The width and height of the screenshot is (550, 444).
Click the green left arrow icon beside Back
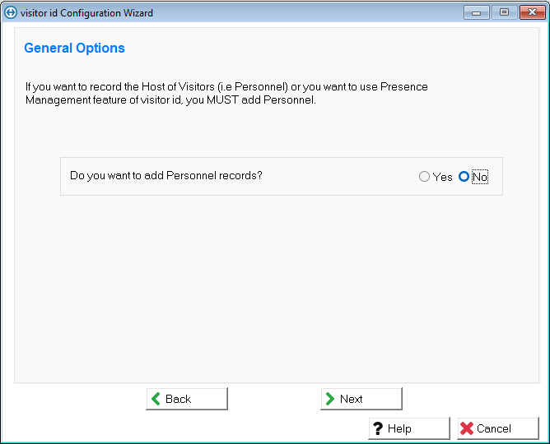pyautogui.click(x=155, y=399)
